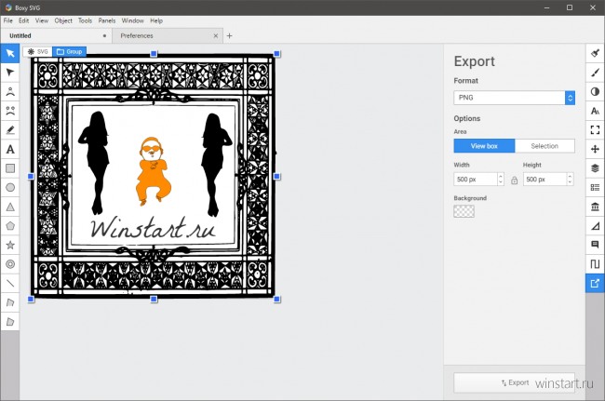This screenshot has width=605, height=401.
Task: Close the Preferences tab
Action: coord(216,36)
